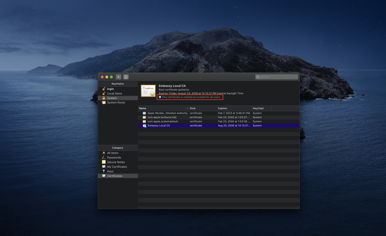Click the keys icon beside All Items

104,153
